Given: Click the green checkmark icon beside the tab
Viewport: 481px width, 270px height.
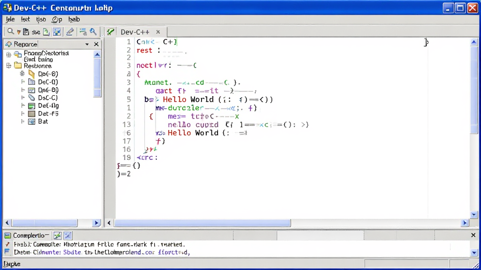Looking at the screenshot, I should pos(110,32).
